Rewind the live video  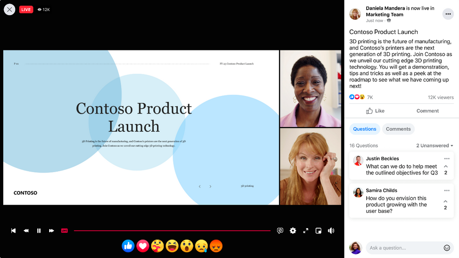point(26,231)
